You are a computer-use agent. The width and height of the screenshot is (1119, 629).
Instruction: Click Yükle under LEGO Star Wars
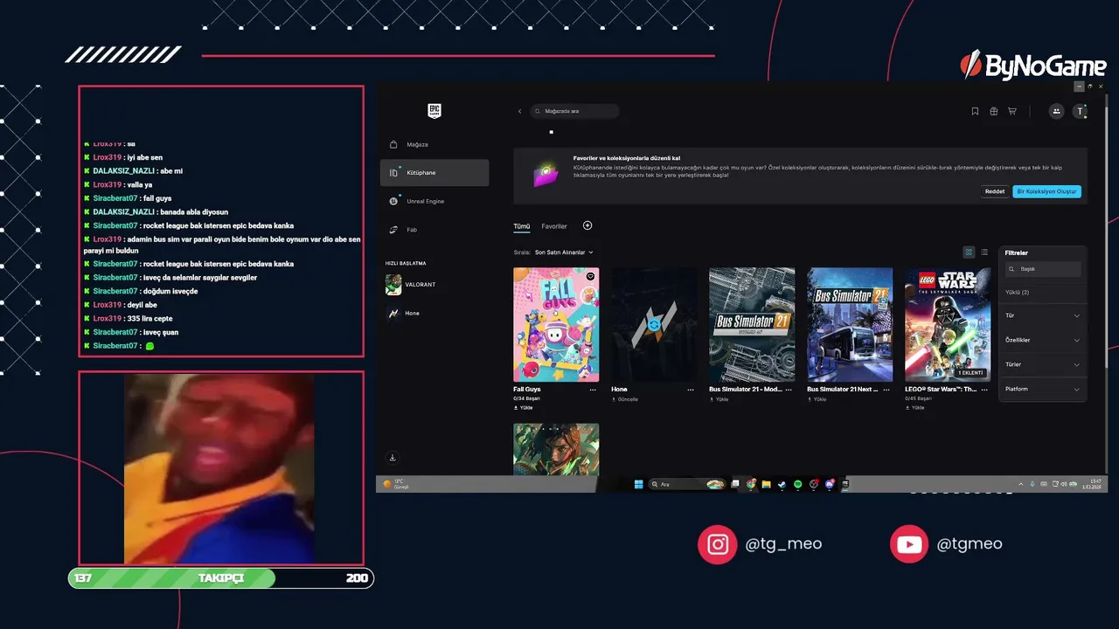click(914, 408)
